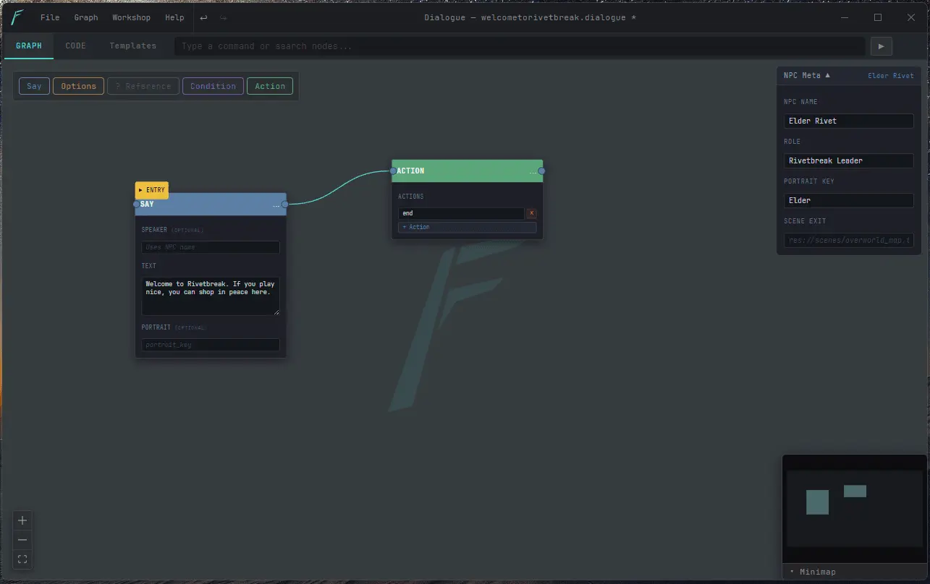Add a Condition node
The image size is (930, 584).
click(x=213, y=86)
